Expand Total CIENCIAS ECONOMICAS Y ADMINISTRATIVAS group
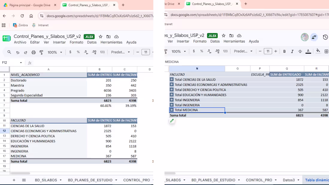This screenshot has width=329, height=185. coord(172,85)
